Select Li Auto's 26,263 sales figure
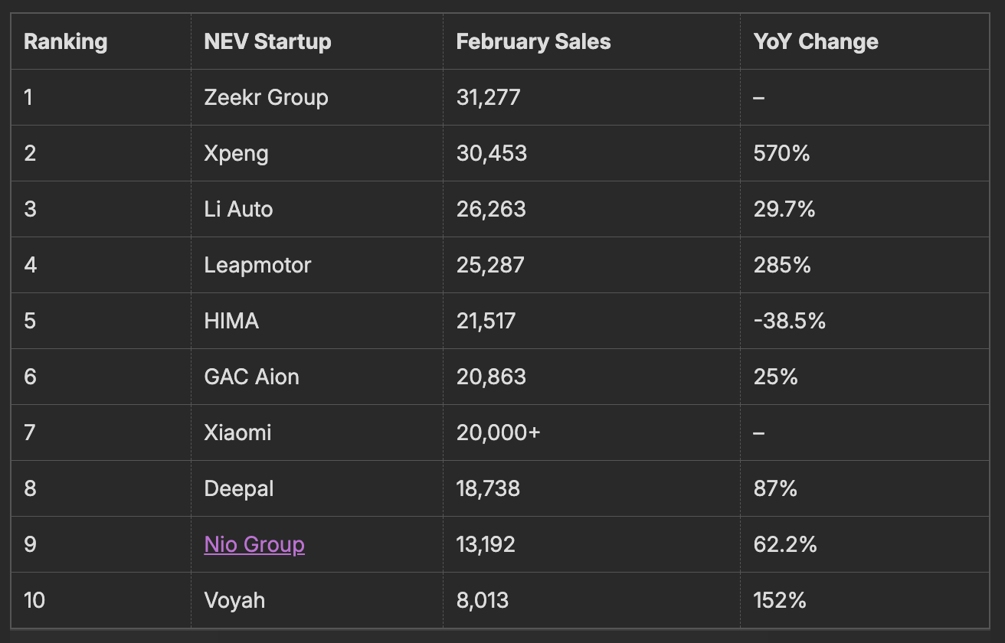The height and width of the screenshot is (643, 1005). click(x=491, y=209)
